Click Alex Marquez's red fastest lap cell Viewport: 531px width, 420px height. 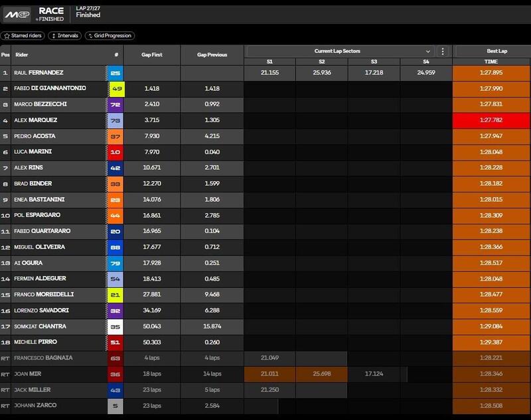(x=491, y=120)
